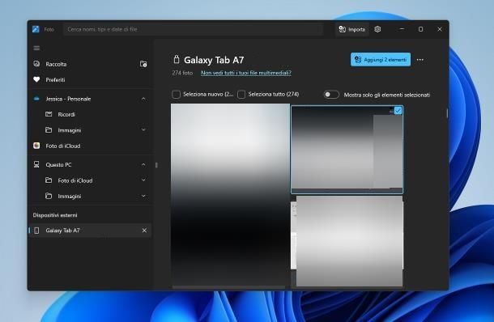Click the '274 foto' count text
The width and height of the screenshot is (494, 322).
click(x=182, y=73)
